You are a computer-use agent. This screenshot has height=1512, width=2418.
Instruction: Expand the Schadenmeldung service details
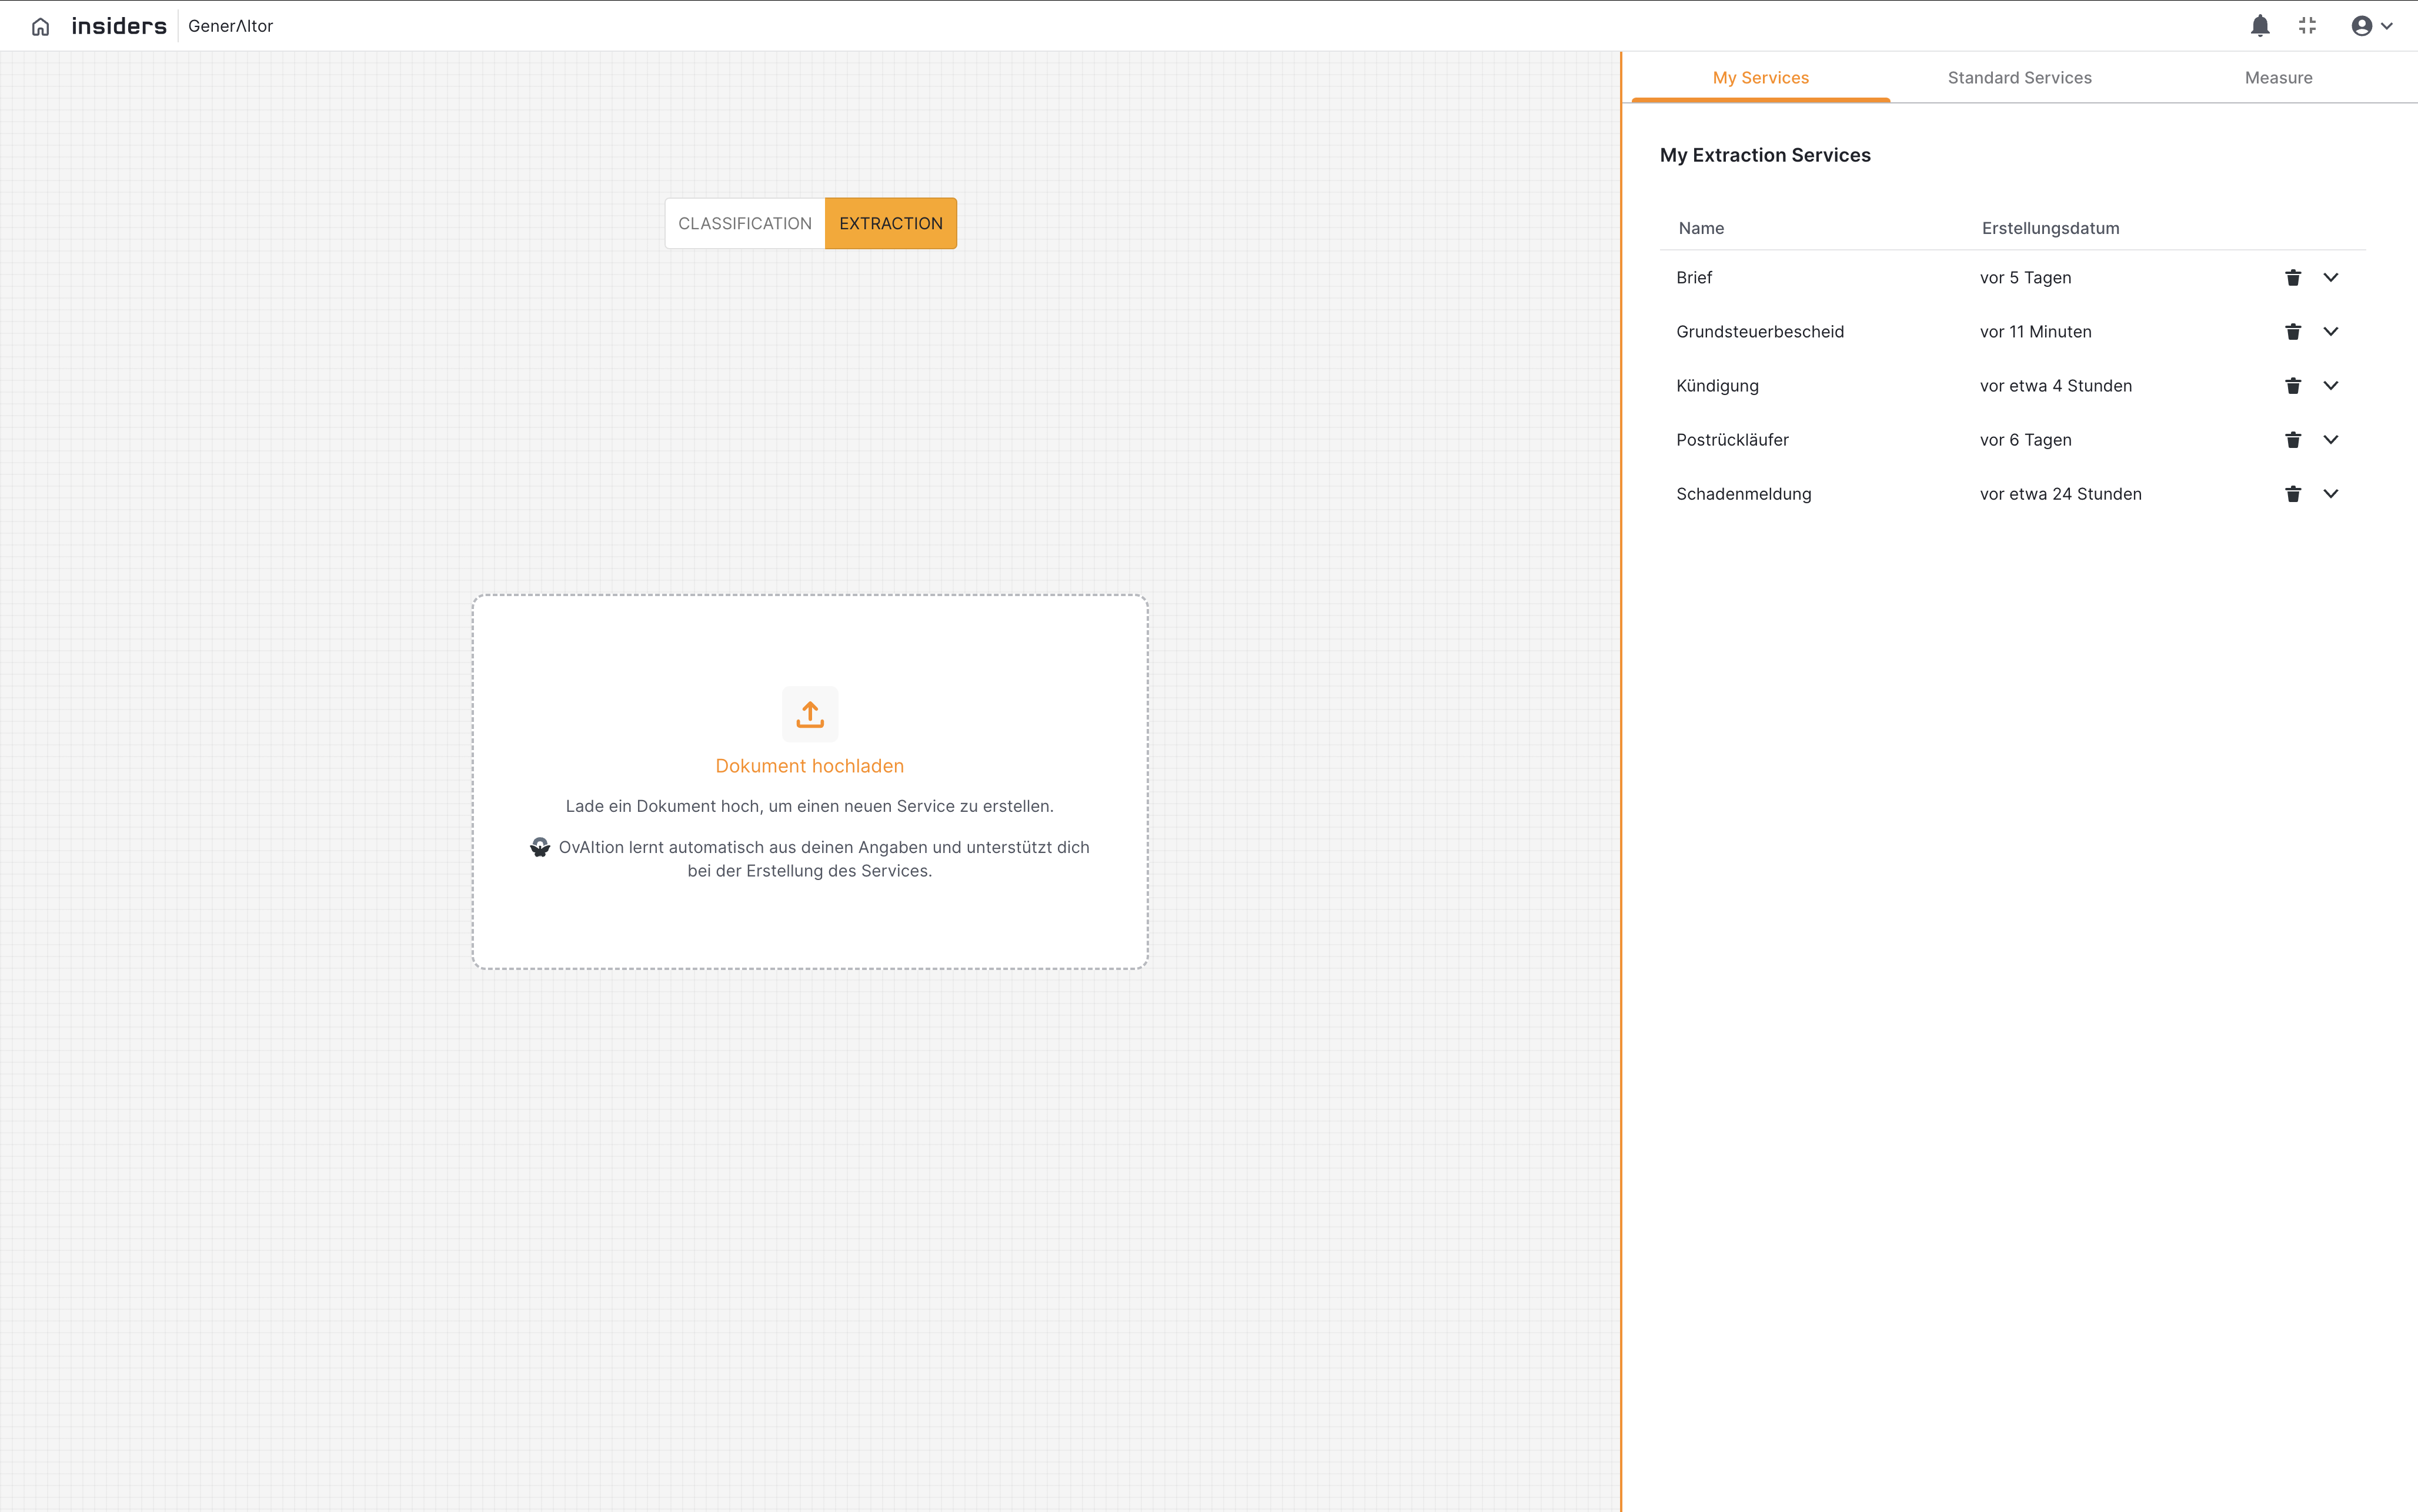[2330, 494]
